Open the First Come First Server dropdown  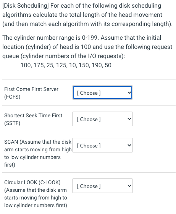(x=102, y=92)
